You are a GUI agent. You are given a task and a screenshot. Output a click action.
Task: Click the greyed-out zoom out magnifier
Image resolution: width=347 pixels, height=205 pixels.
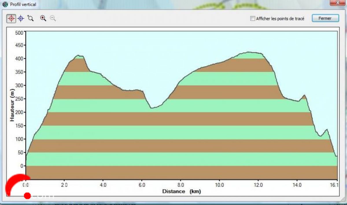coord(53,19)
